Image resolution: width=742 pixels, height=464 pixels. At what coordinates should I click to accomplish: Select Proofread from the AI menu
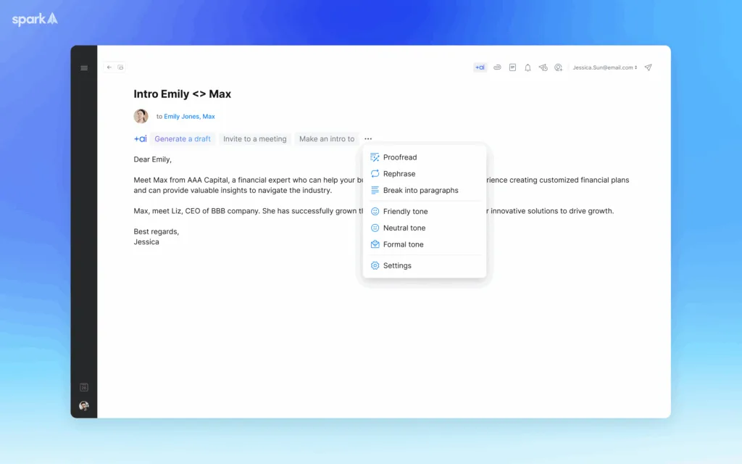click(399, 157)
